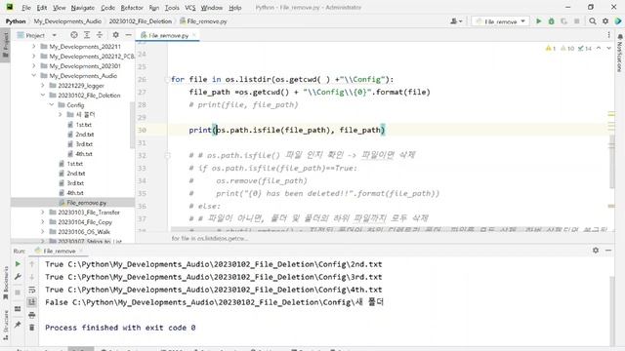
Task: Jump to next highlighted error arrow
Action: (609, 48)
